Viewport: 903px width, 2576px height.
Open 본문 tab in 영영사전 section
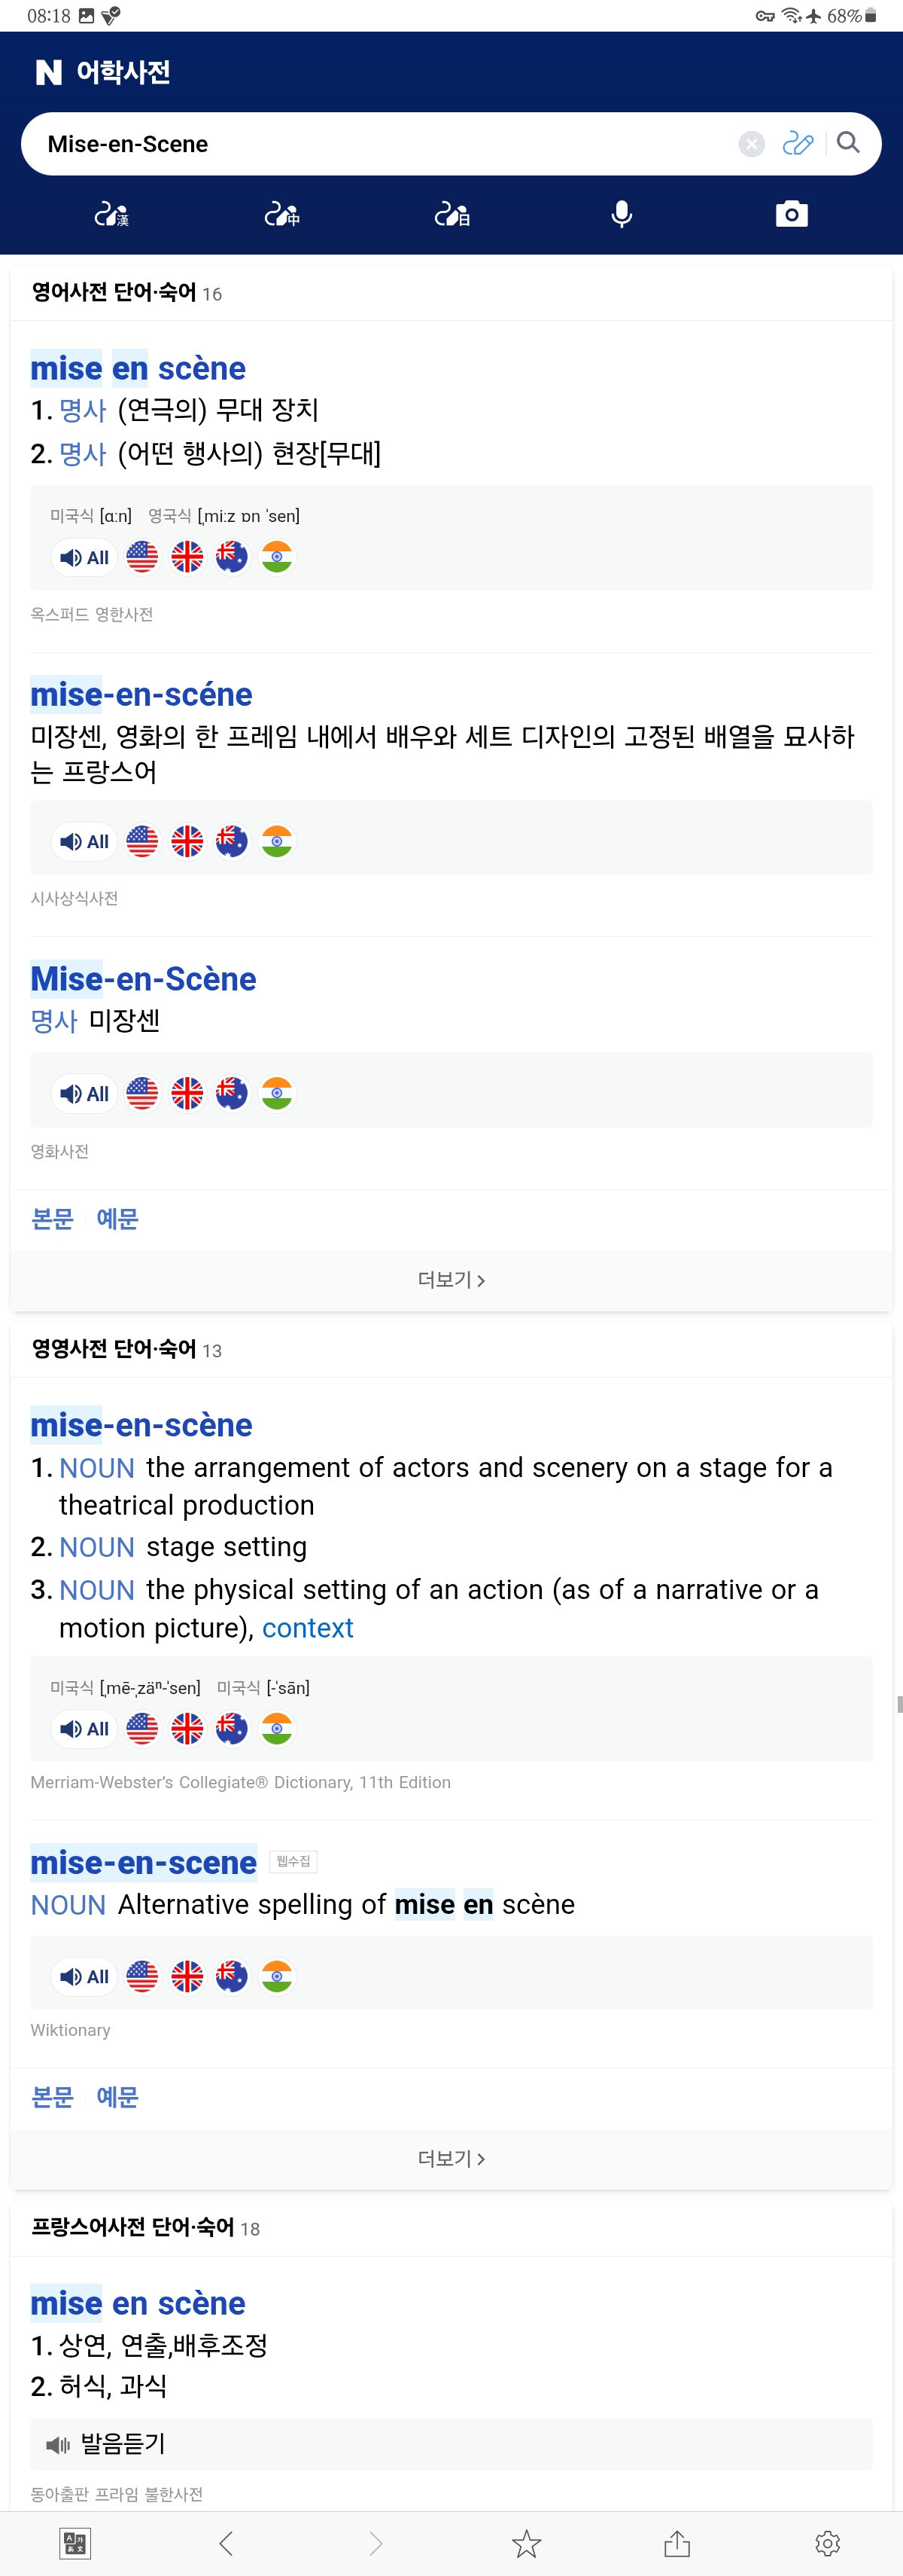click(x=52, y=2096)
